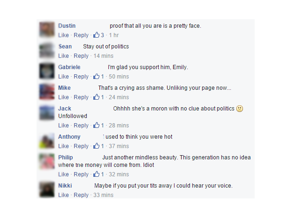Like Sean's comment
This screenshot has width=295, height=213.
(63, 56)
